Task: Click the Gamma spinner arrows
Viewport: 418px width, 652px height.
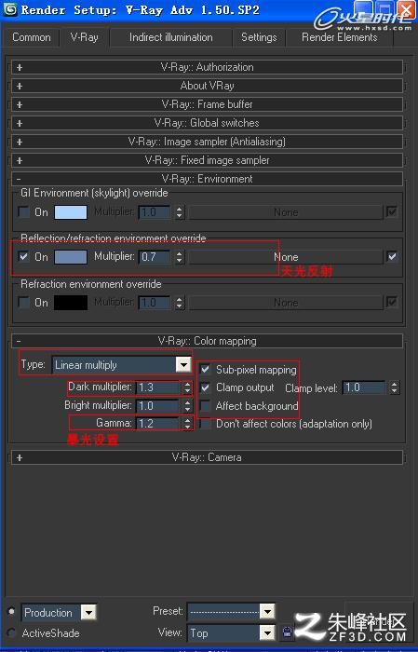Action: coord(187,424)
